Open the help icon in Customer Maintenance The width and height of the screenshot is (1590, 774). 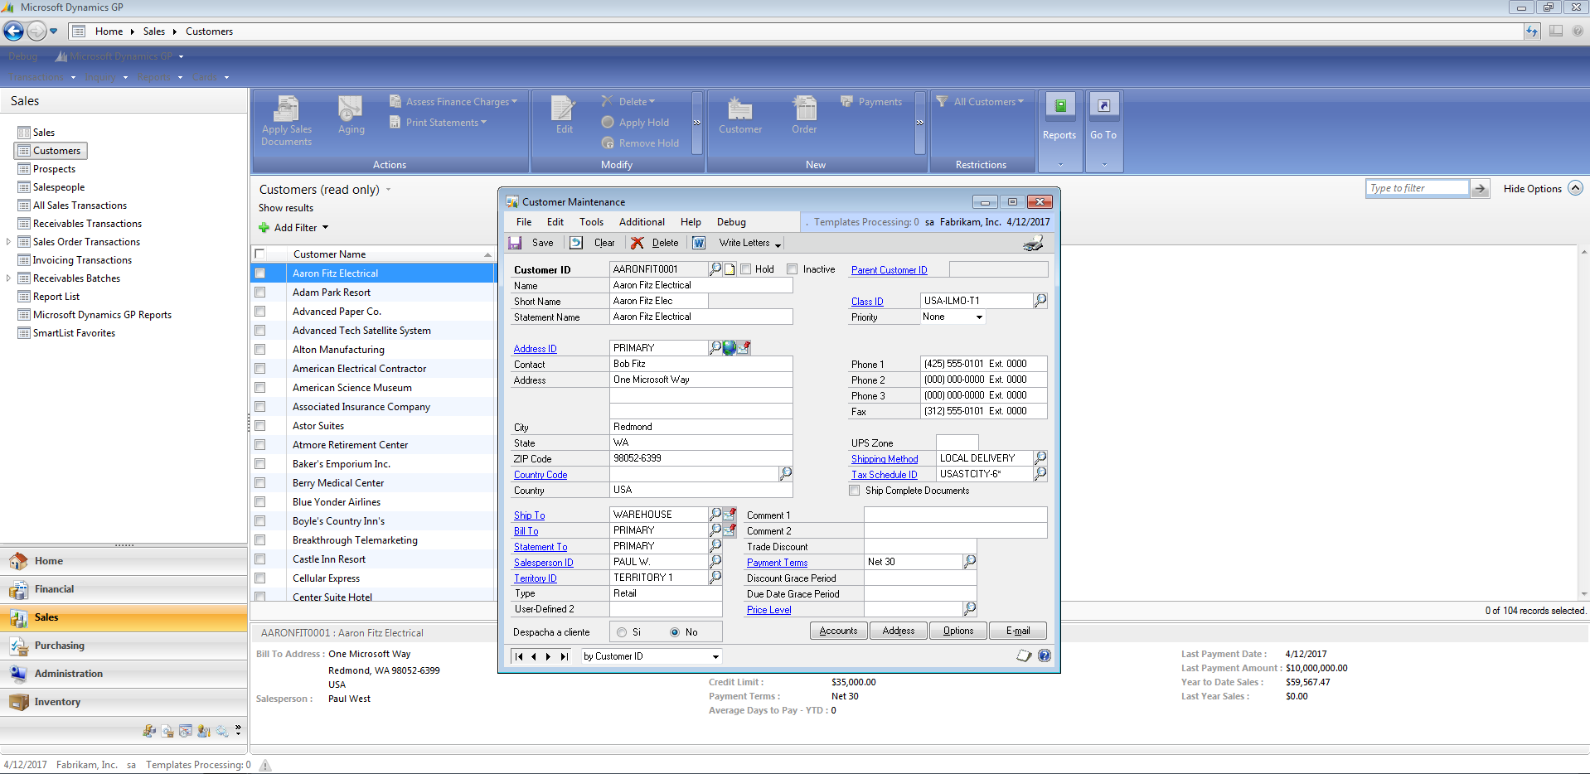[x=1045, y=655]
